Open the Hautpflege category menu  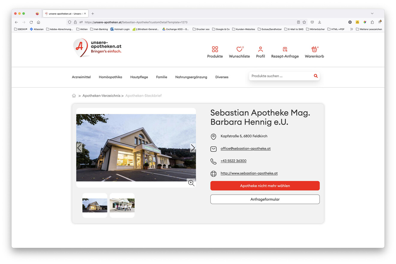139,77
